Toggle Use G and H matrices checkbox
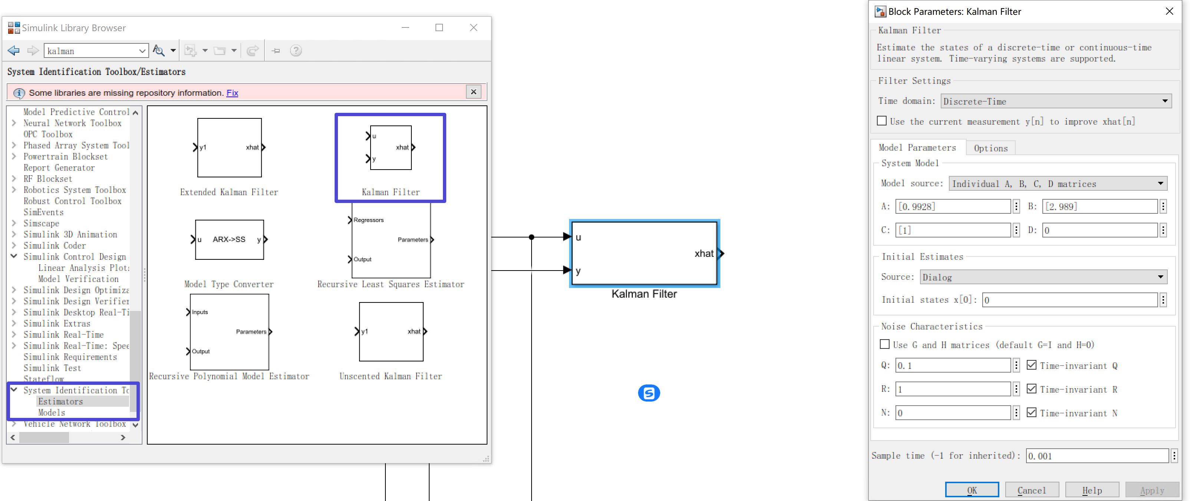The width and height of the screenshot is (1190, 501). coord(885,344)
